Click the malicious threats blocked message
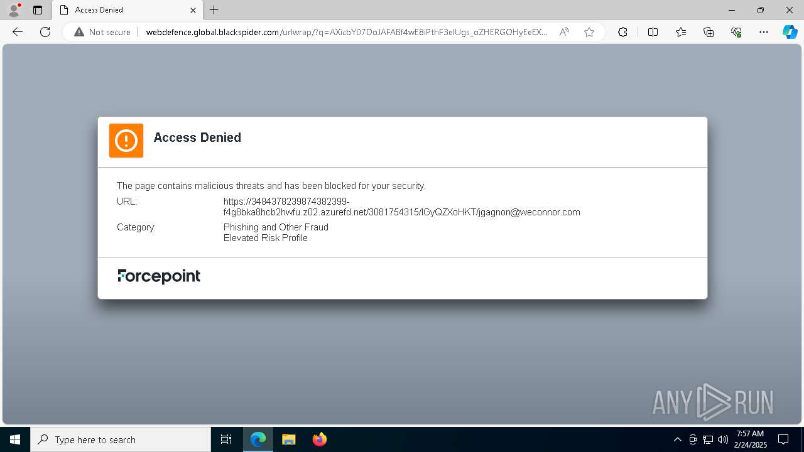 [271, 186]
